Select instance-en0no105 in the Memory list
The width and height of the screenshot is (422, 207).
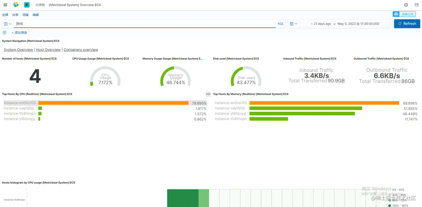[x=231, y=103]
